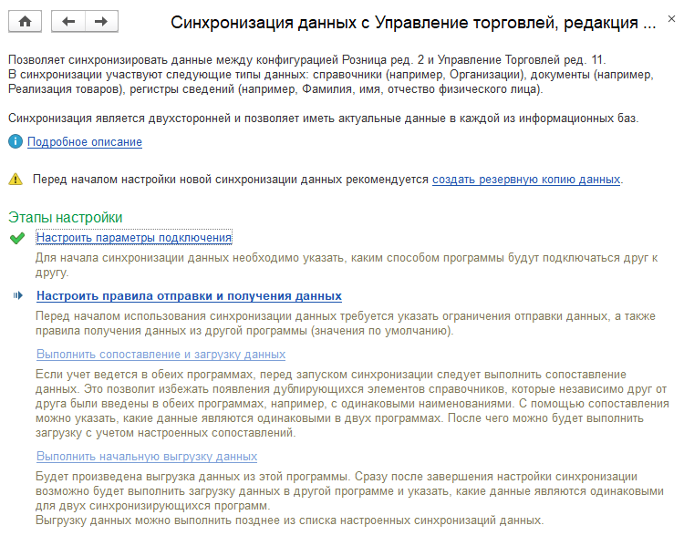Close the synchronization setup form
This screenshot has height=546, width=684.
coord(671,19)
